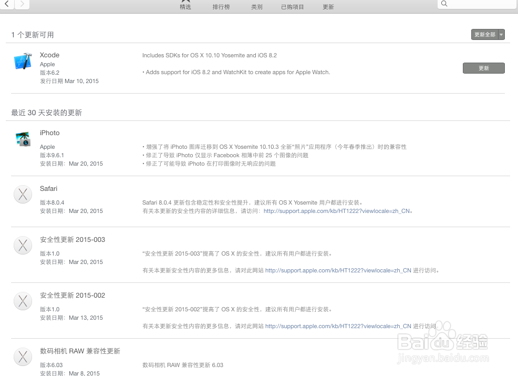The width and height of the screenshot is (518, 376).
Task: Click the 安全性更新 2015-003 OS X icon
Action: click(x=23, y=246)
